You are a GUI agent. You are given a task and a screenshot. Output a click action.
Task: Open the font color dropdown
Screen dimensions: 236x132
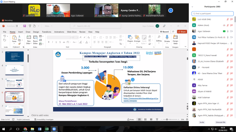(89, 42)
